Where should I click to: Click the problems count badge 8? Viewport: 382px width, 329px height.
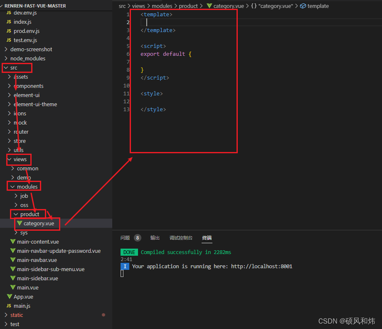click(x=138, y=238)
